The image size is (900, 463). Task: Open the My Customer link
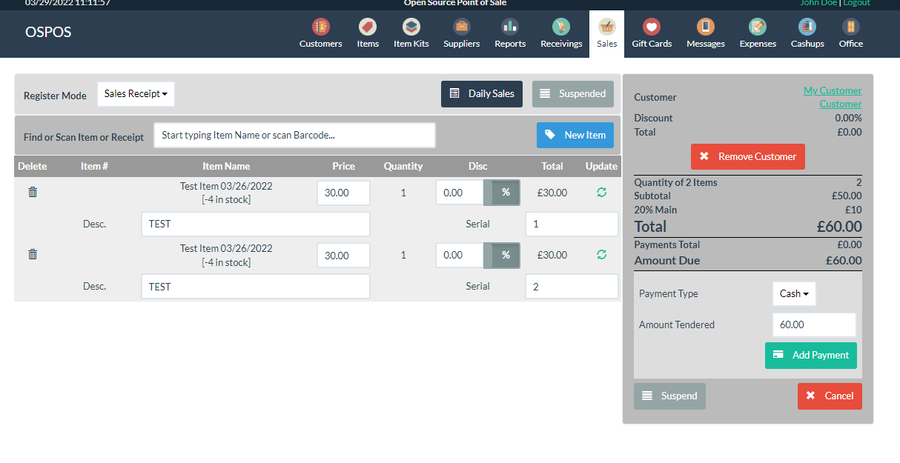(x=833, y=90)
